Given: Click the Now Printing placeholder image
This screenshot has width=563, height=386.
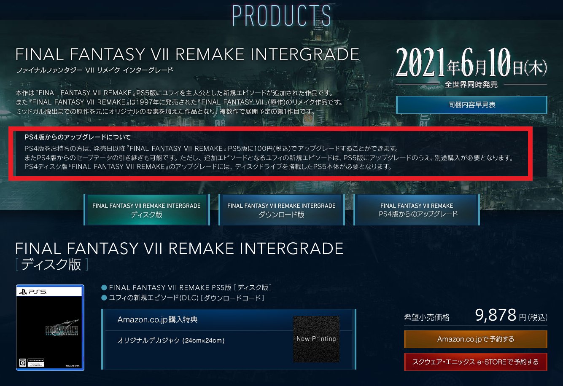Looking at the screenshot, I should [x=316, y=339].
